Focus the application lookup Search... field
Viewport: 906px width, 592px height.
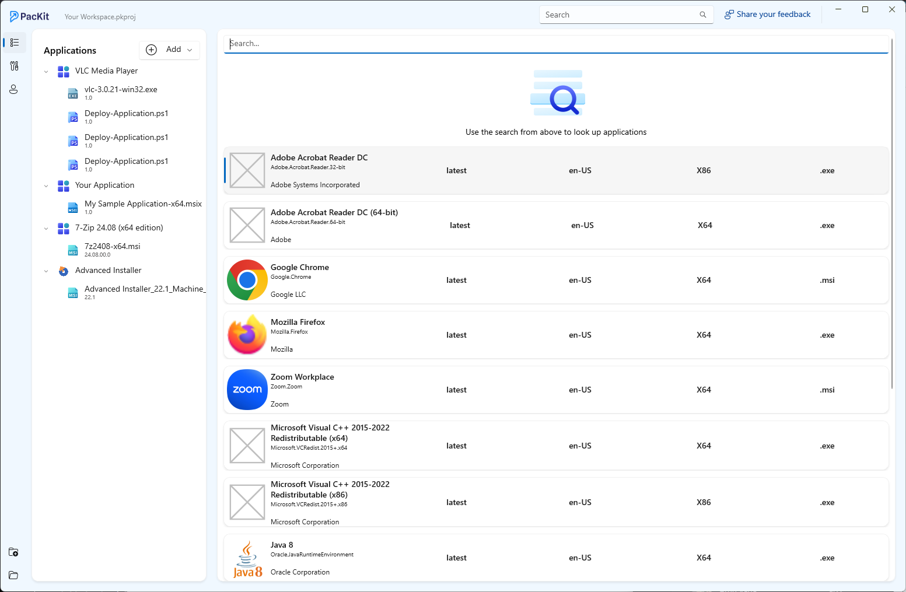click(555, 44)
